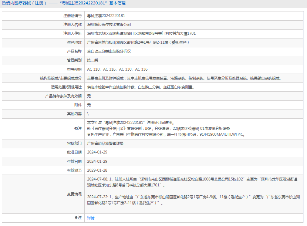Click the 批准日期 label
Screen dimensions: 307x226
[74, 152]
